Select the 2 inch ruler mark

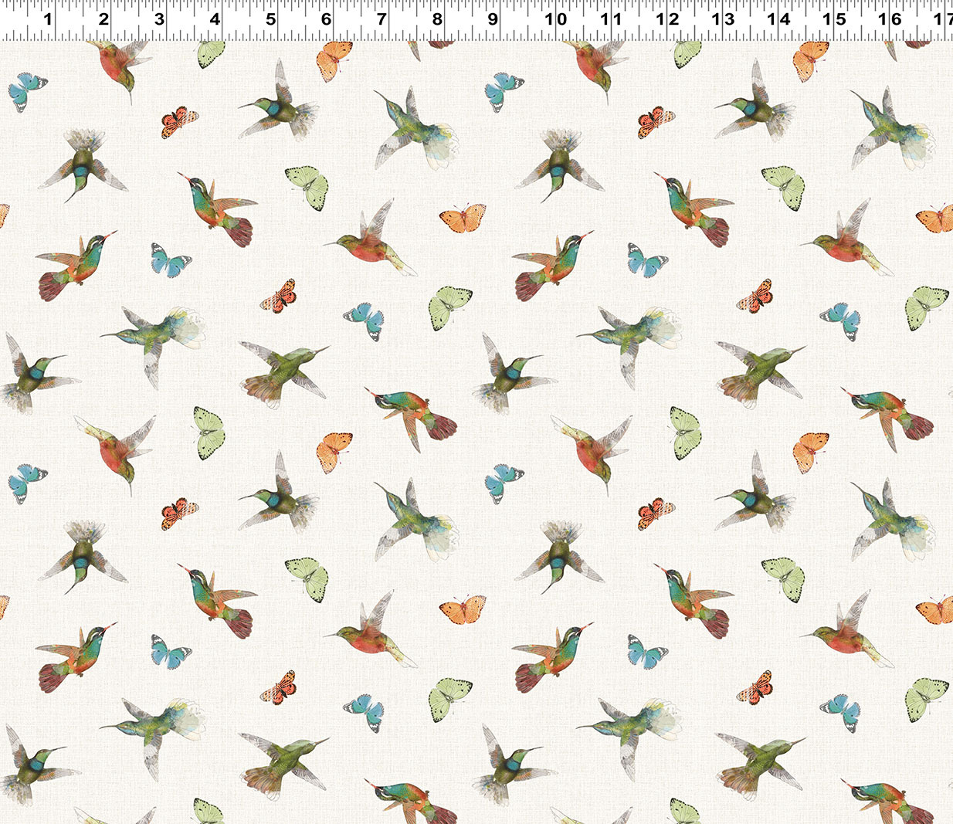click(x=103, y=19)
